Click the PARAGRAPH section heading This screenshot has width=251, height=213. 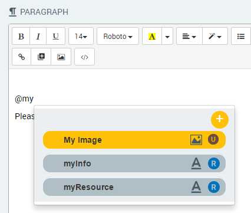pos(44,12)
